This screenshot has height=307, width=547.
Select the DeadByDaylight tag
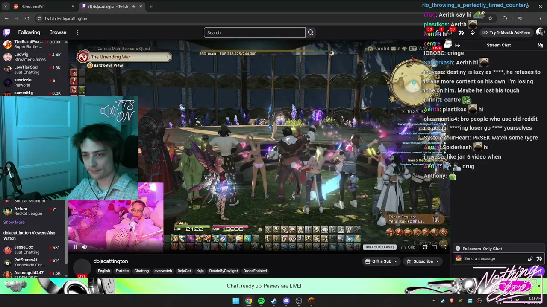(224, 271)
